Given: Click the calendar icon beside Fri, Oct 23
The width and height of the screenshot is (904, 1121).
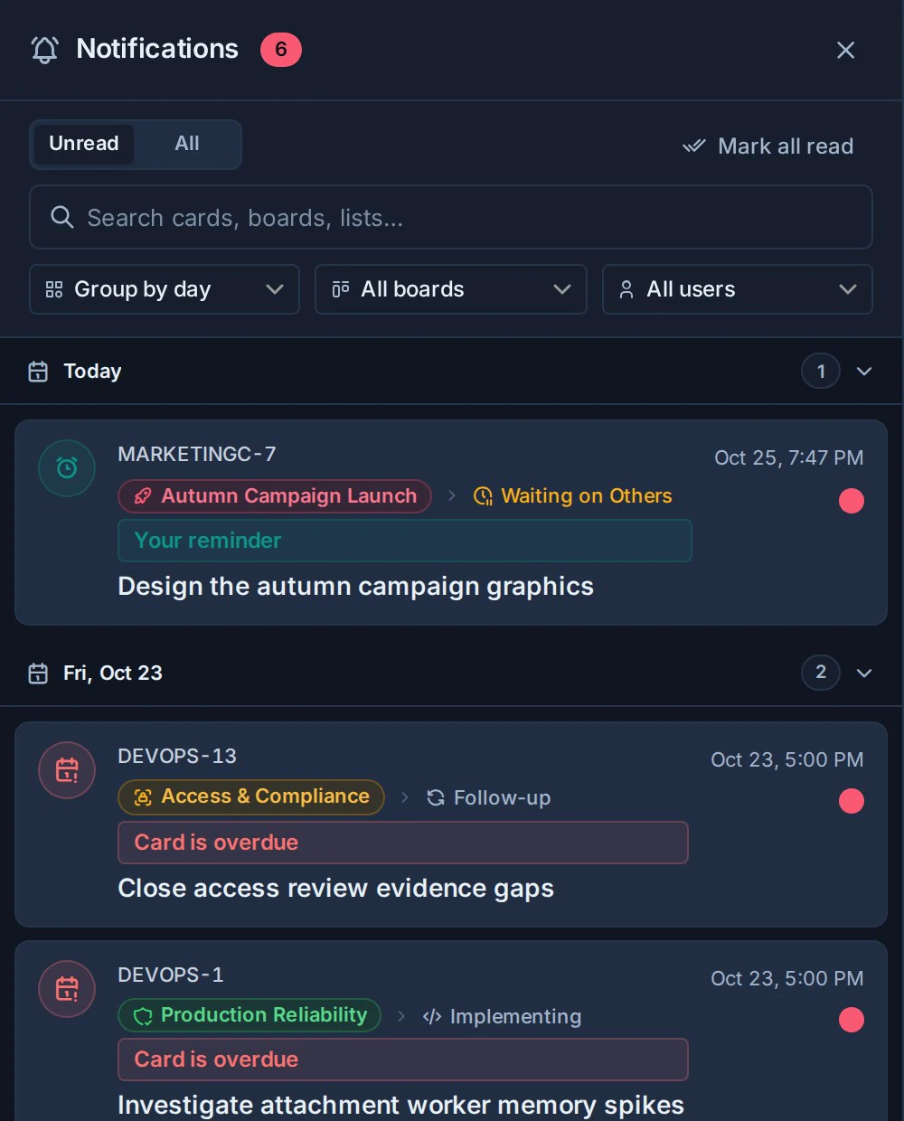Looking at the screenshot, I should [38, 674].
